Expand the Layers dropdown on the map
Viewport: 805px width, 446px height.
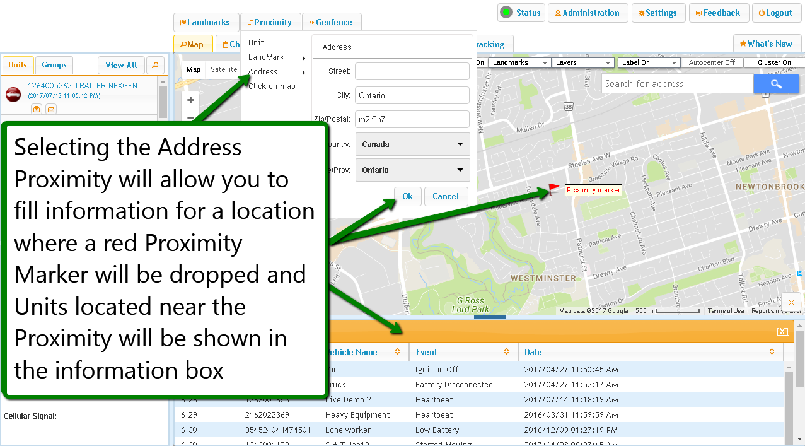tap(582, 63)
